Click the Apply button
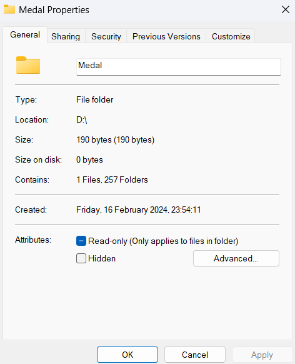This screenshot has width=295, height=364. pyautogui.click(x=262, y=355)
